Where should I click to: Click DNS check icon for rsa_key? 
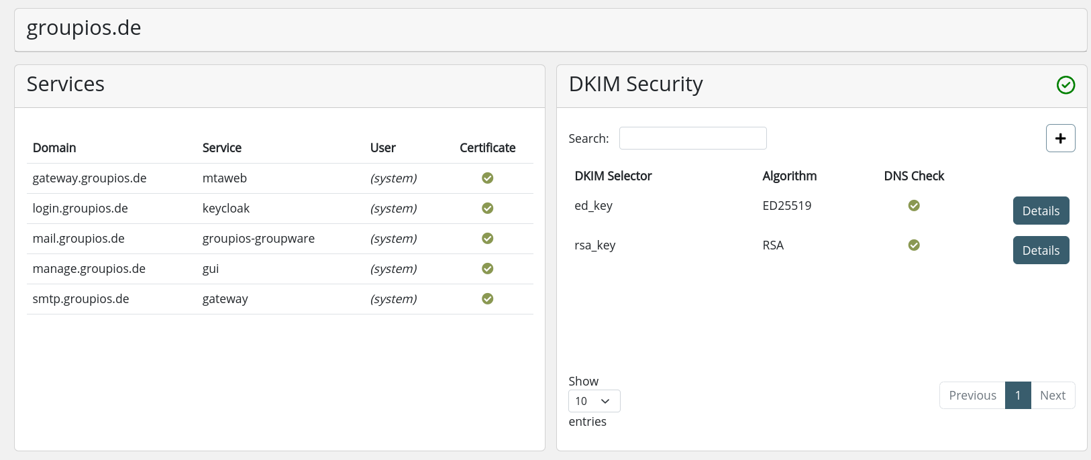[914, 245]
